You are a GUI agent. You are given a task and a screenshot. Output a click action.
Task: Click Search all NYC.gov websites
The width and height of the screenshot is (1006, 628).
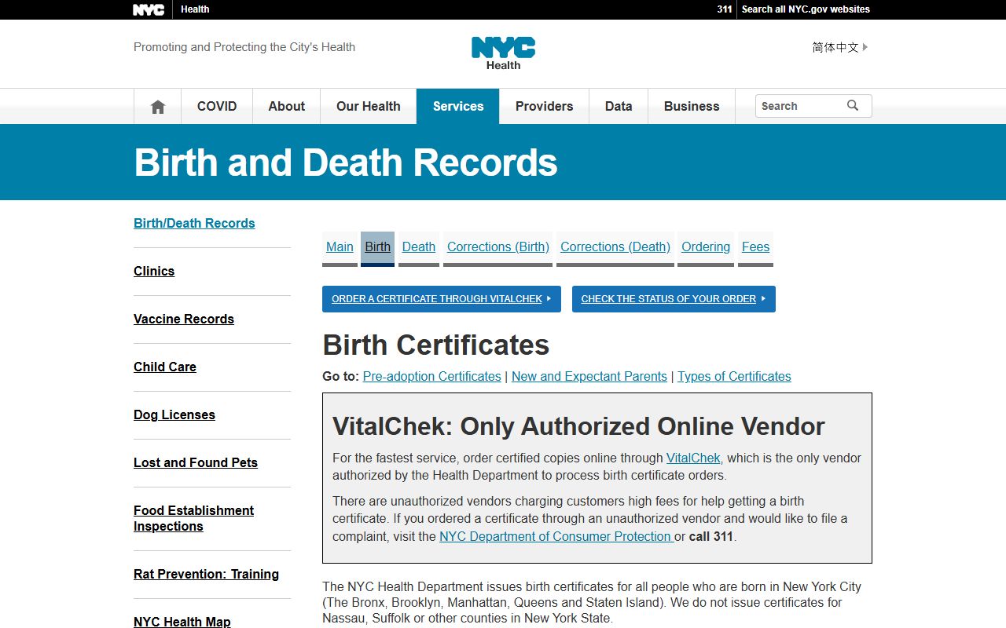click(806, 9)
